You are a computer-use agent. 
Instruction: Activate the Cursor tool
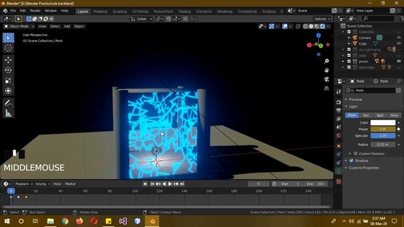point(8,48)
